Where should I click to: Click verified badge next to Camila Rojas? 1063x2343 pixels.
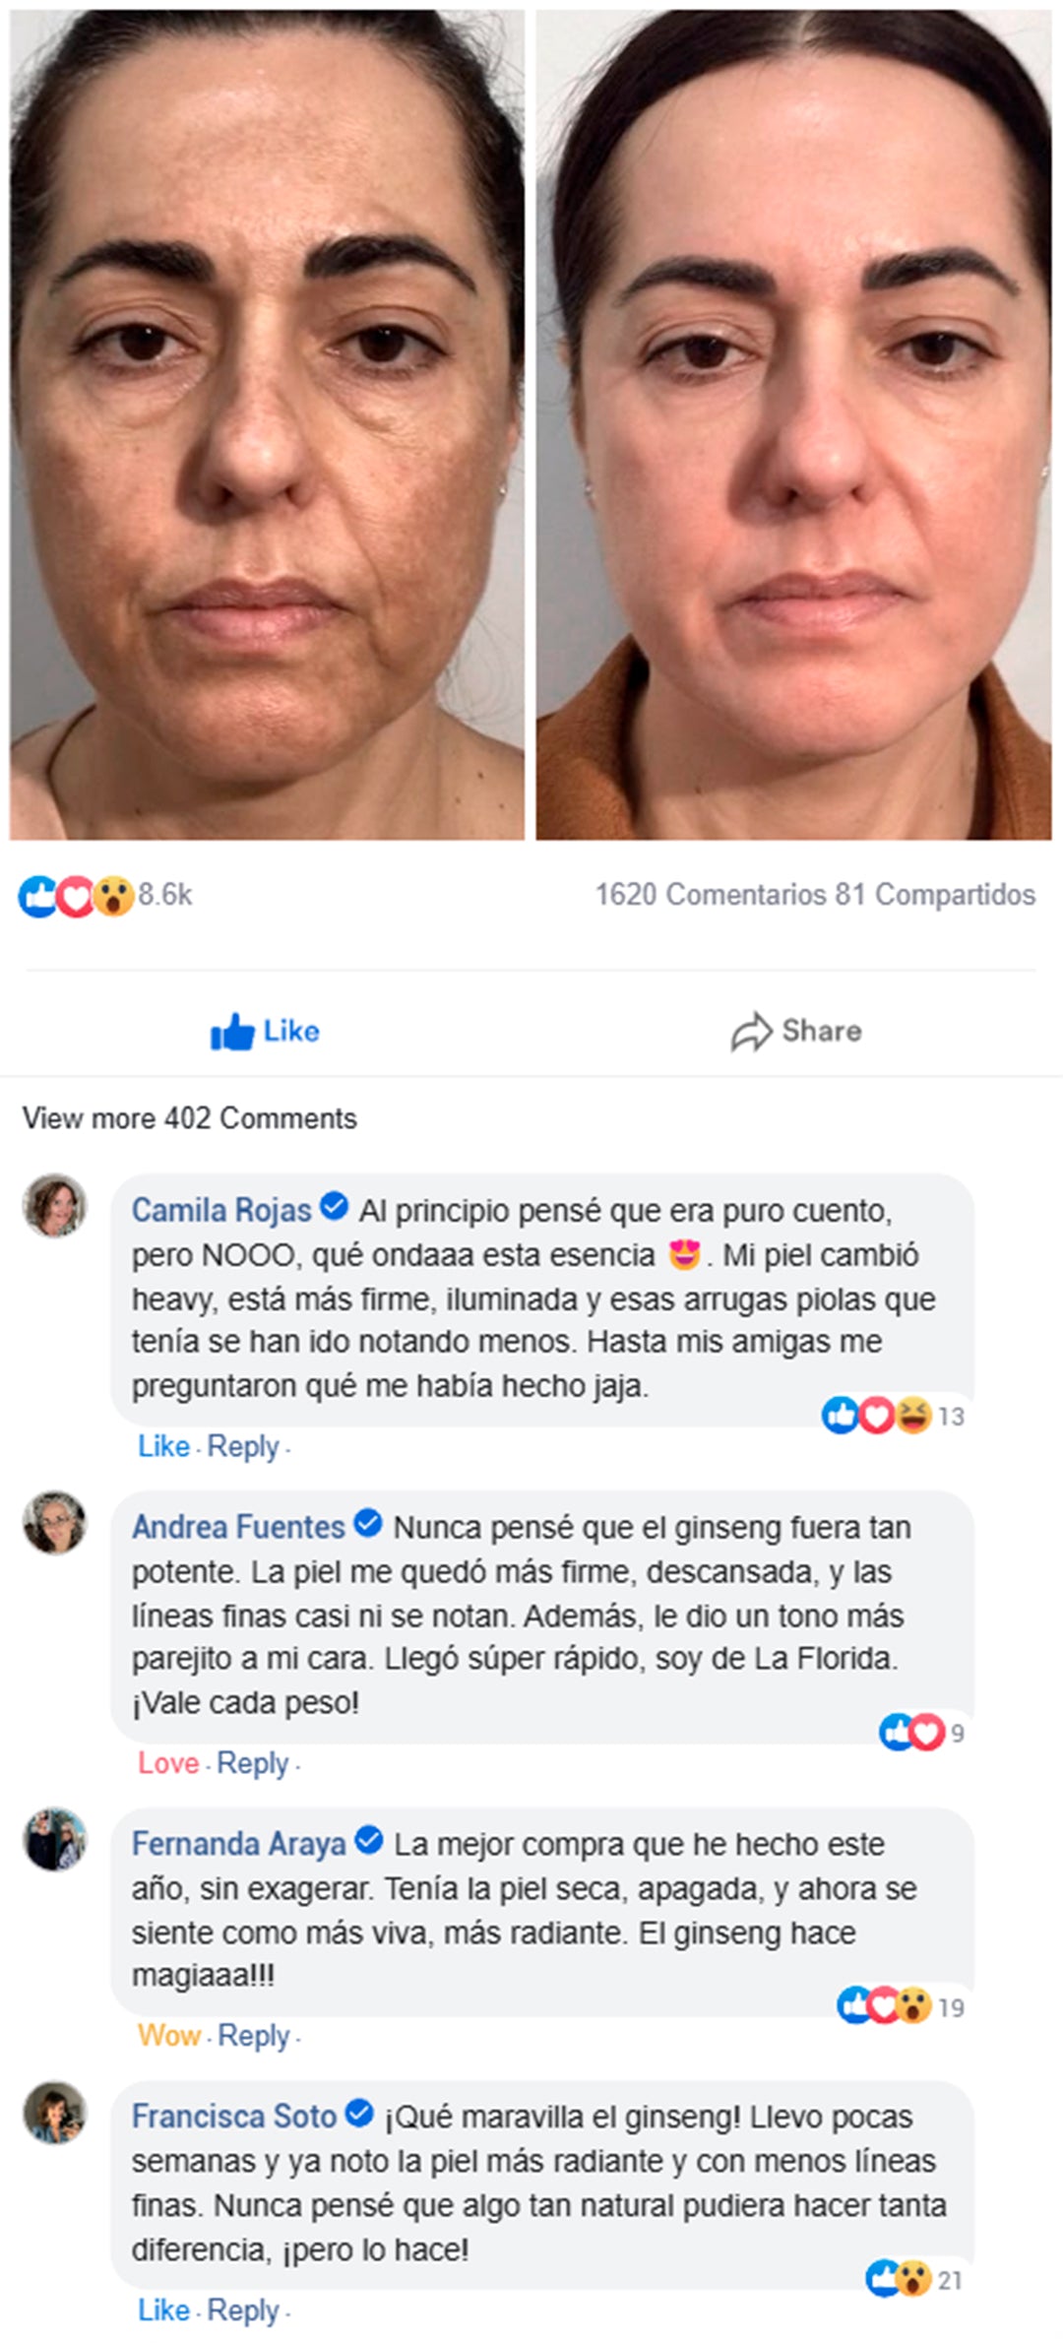coord(335,1206)
